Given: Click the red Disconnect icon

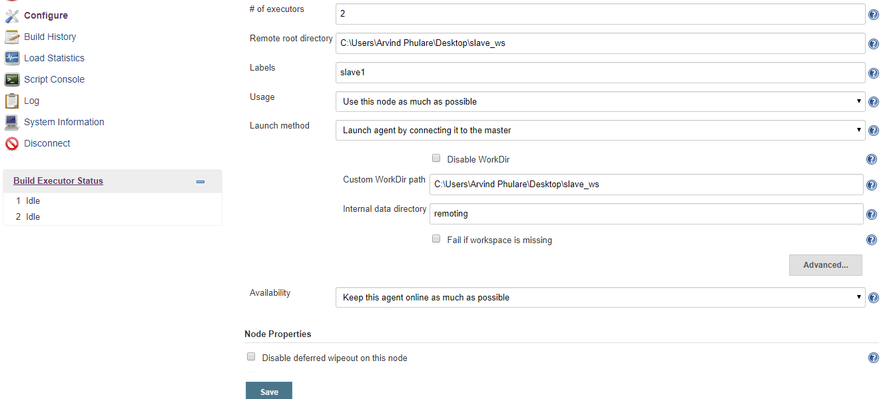Looking at the screenshot, I should pyautogui.click(x=12, y=143).
